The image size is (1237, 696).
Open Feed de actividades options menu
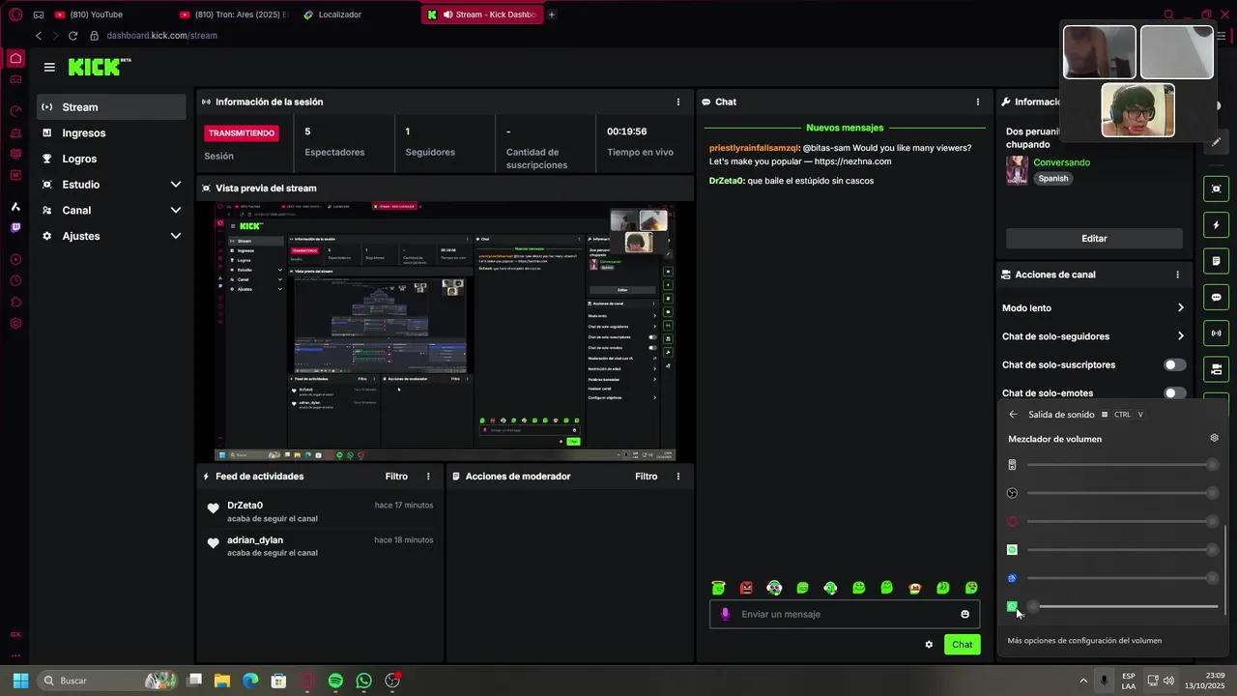coord(428,477)
